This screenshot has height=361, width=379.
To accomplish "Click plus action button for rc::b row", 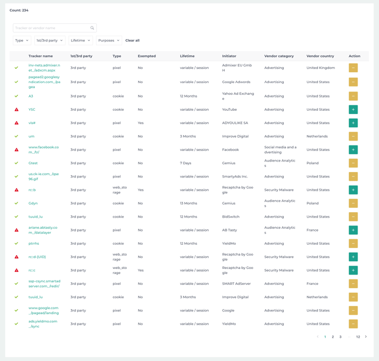I will pos(353,190).
